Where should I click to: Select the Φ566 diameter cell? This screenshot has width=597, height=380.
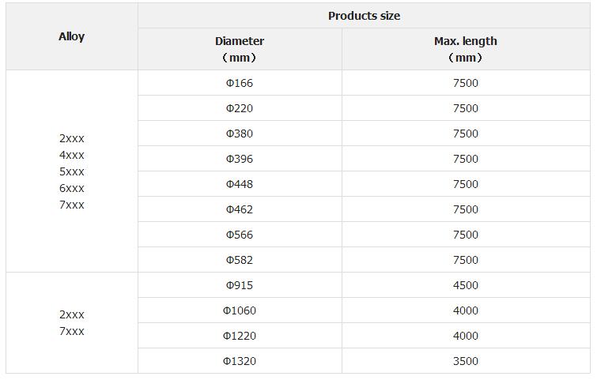240,235
